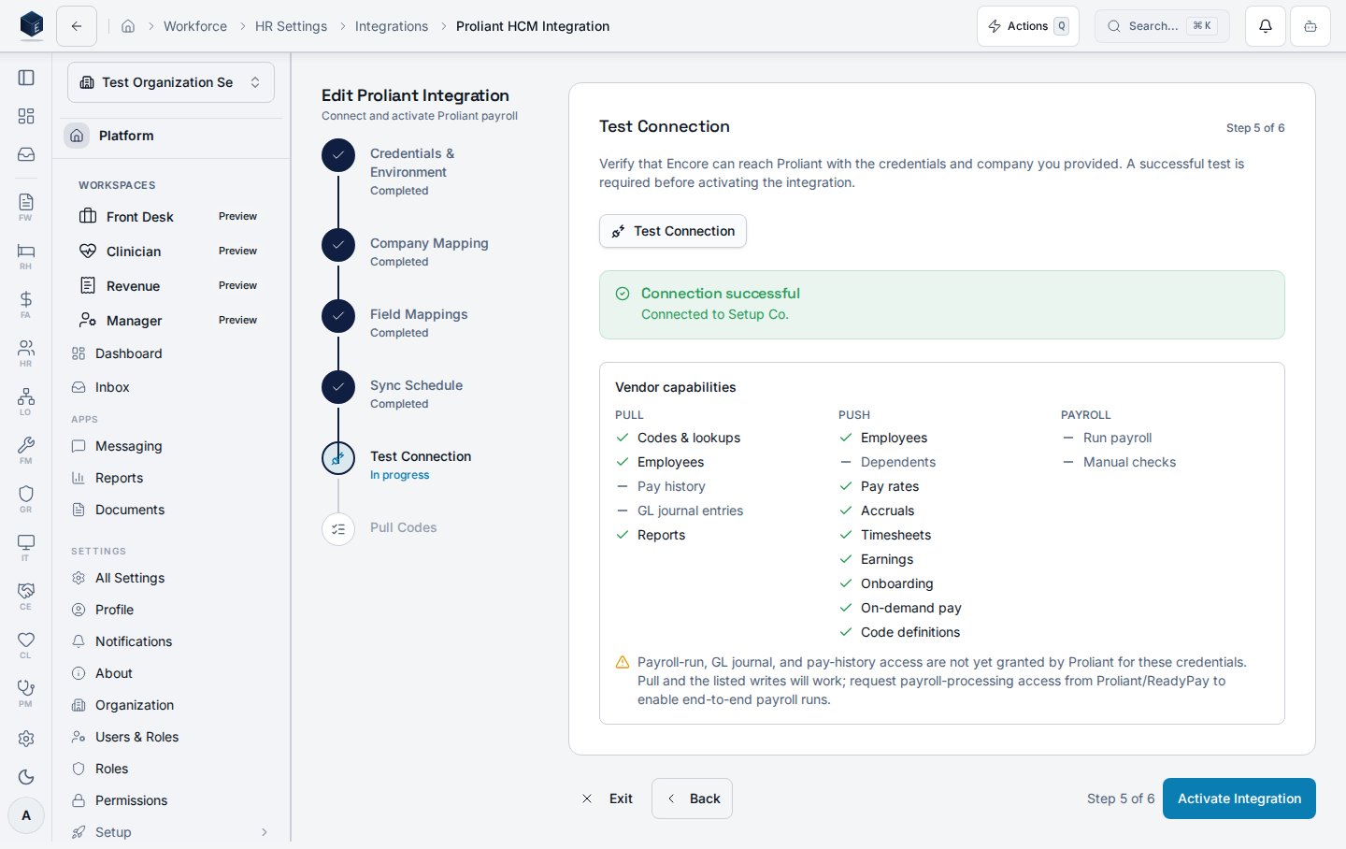
Task: Open Users & Roles settings
Action: 136,737
